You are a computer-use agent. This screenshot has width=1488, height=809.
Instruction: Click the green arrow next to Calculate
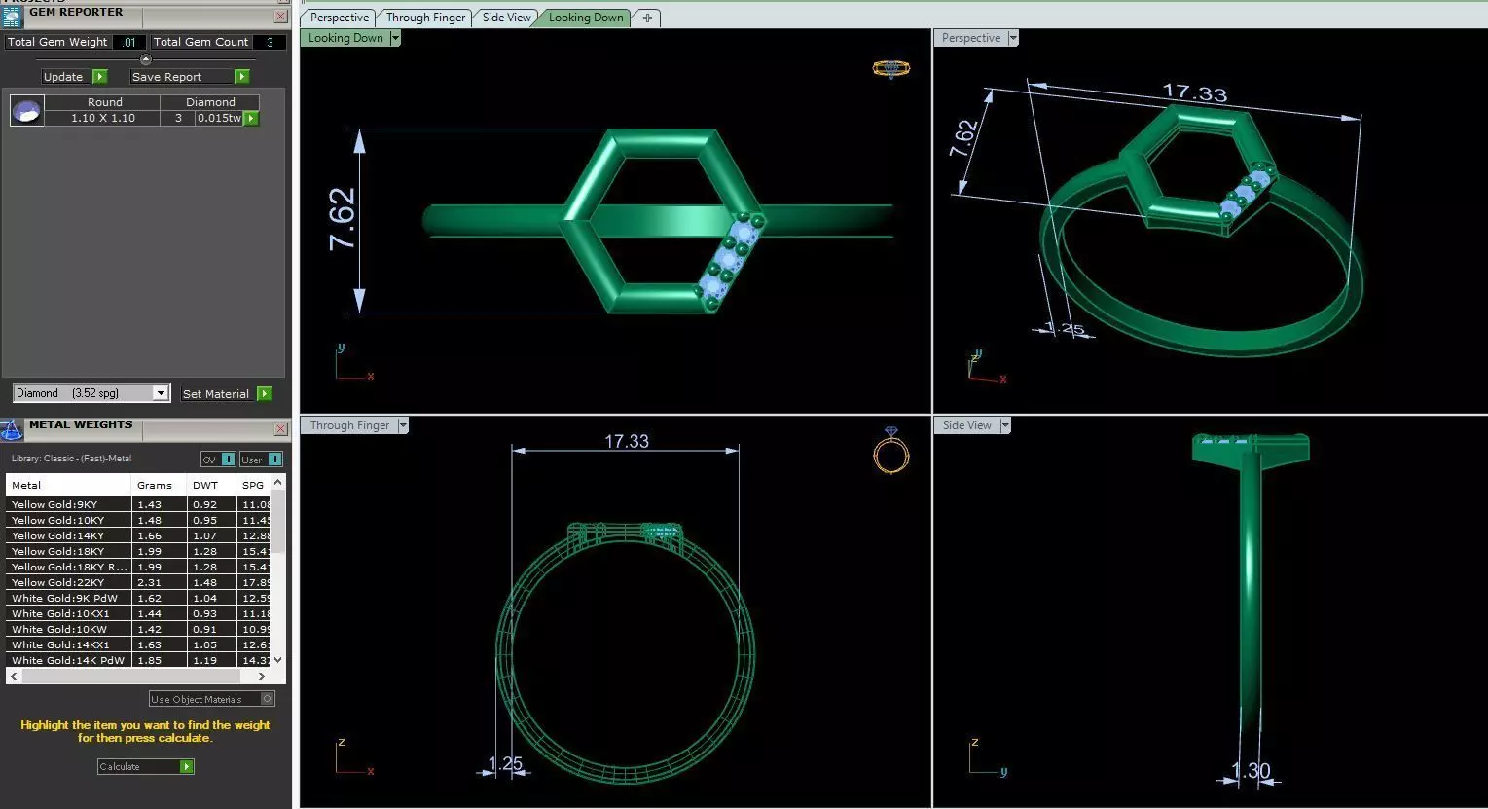[187, 767]
